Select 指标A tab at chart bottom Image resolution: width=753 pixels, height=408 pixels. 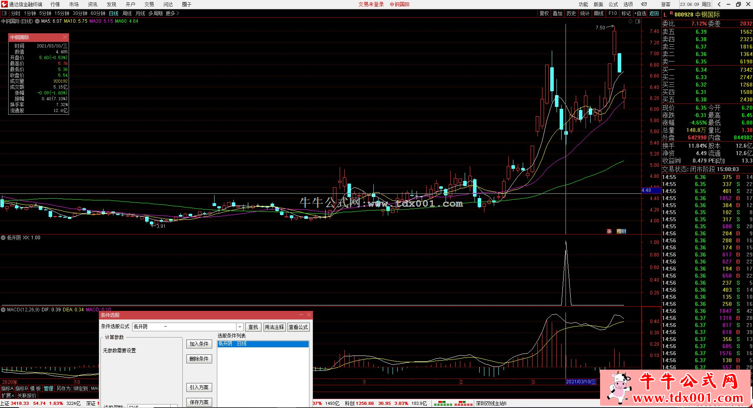pos(7,388)
